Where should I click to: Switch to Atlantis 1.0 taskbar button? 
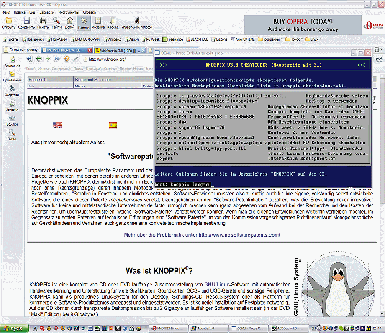208,328
